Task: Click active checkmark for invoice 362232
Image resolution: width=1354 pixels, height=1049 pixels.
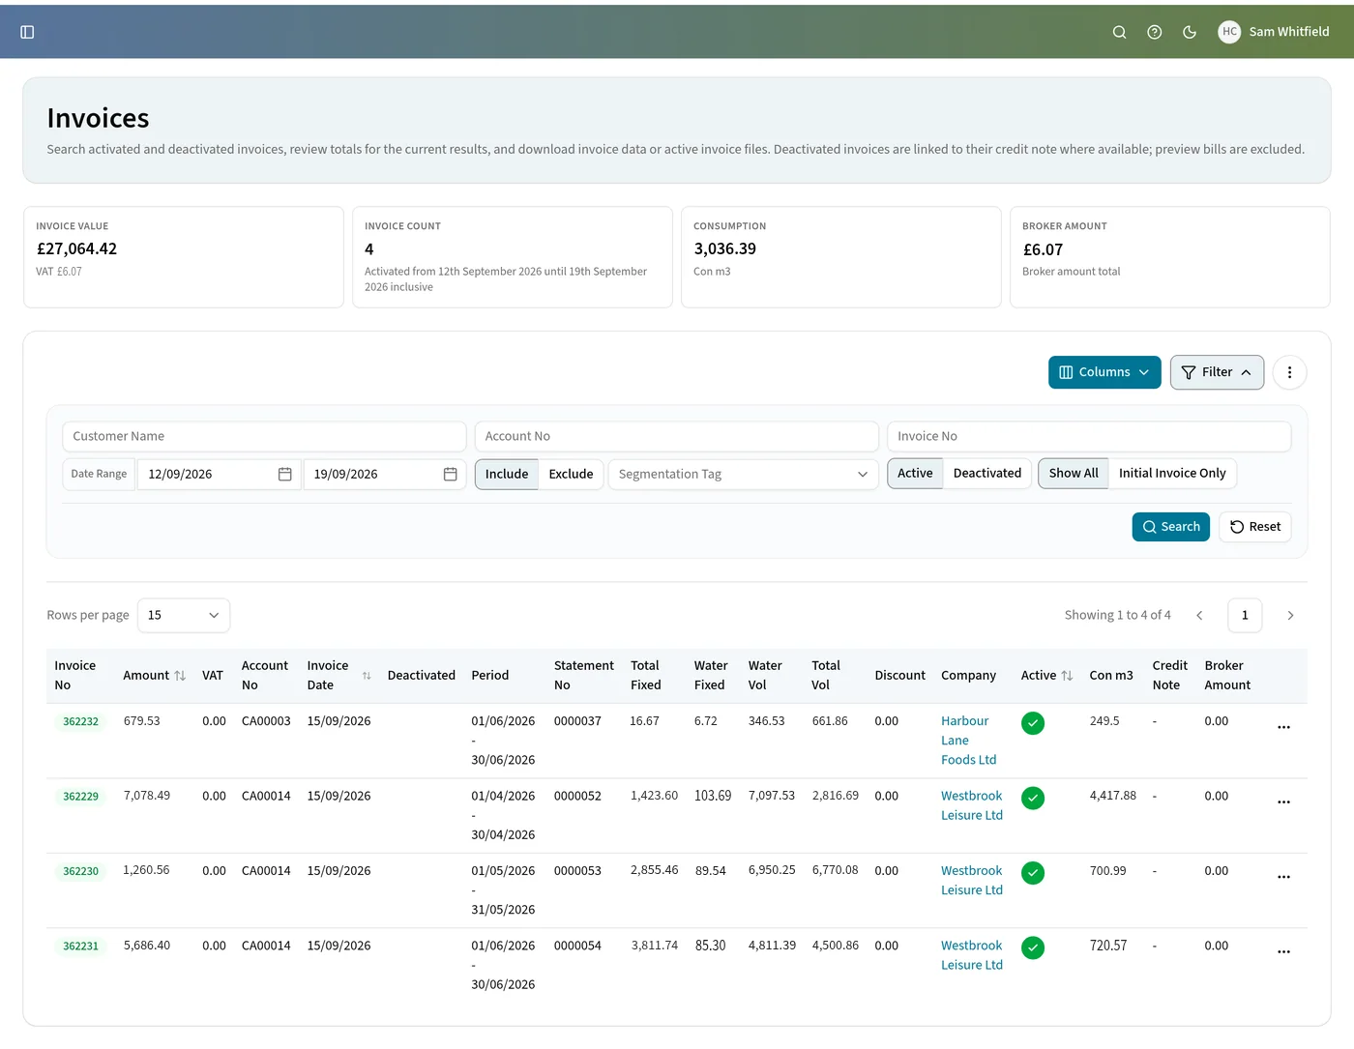Action: [1033, 723]
